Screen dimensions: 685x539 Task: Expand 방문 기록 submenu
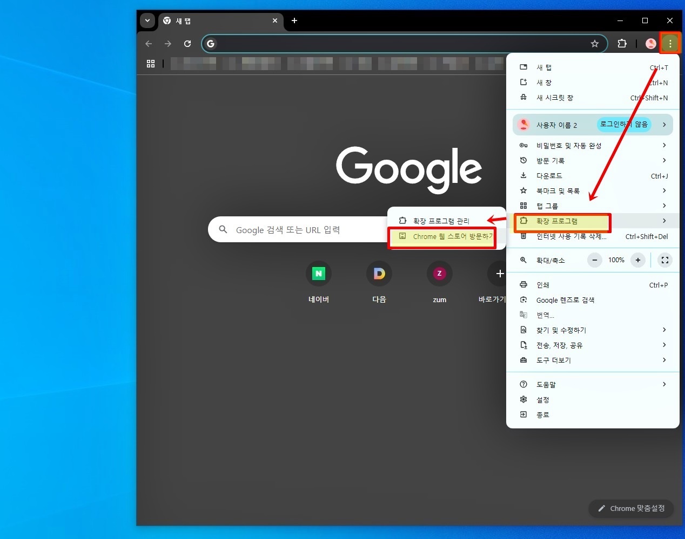(x=593, y=161)
